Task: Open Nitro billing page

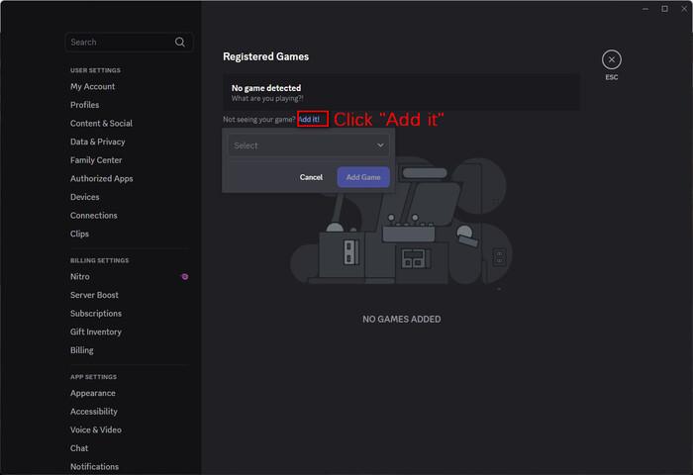Action: point(79,277)
